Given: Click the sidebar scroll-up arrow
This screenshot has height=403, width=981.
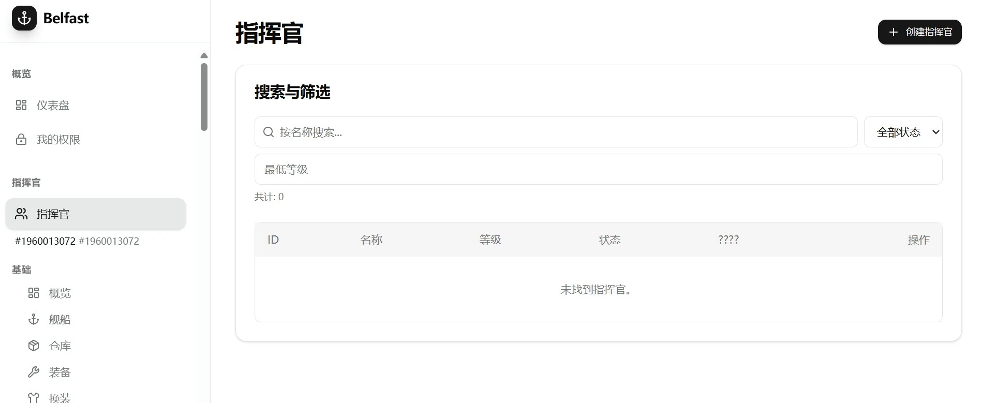Looking at the screenshot, I should pos(204,55).
